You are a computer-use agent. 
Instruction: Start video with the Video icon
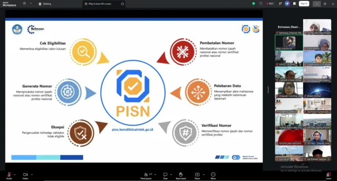25,175
